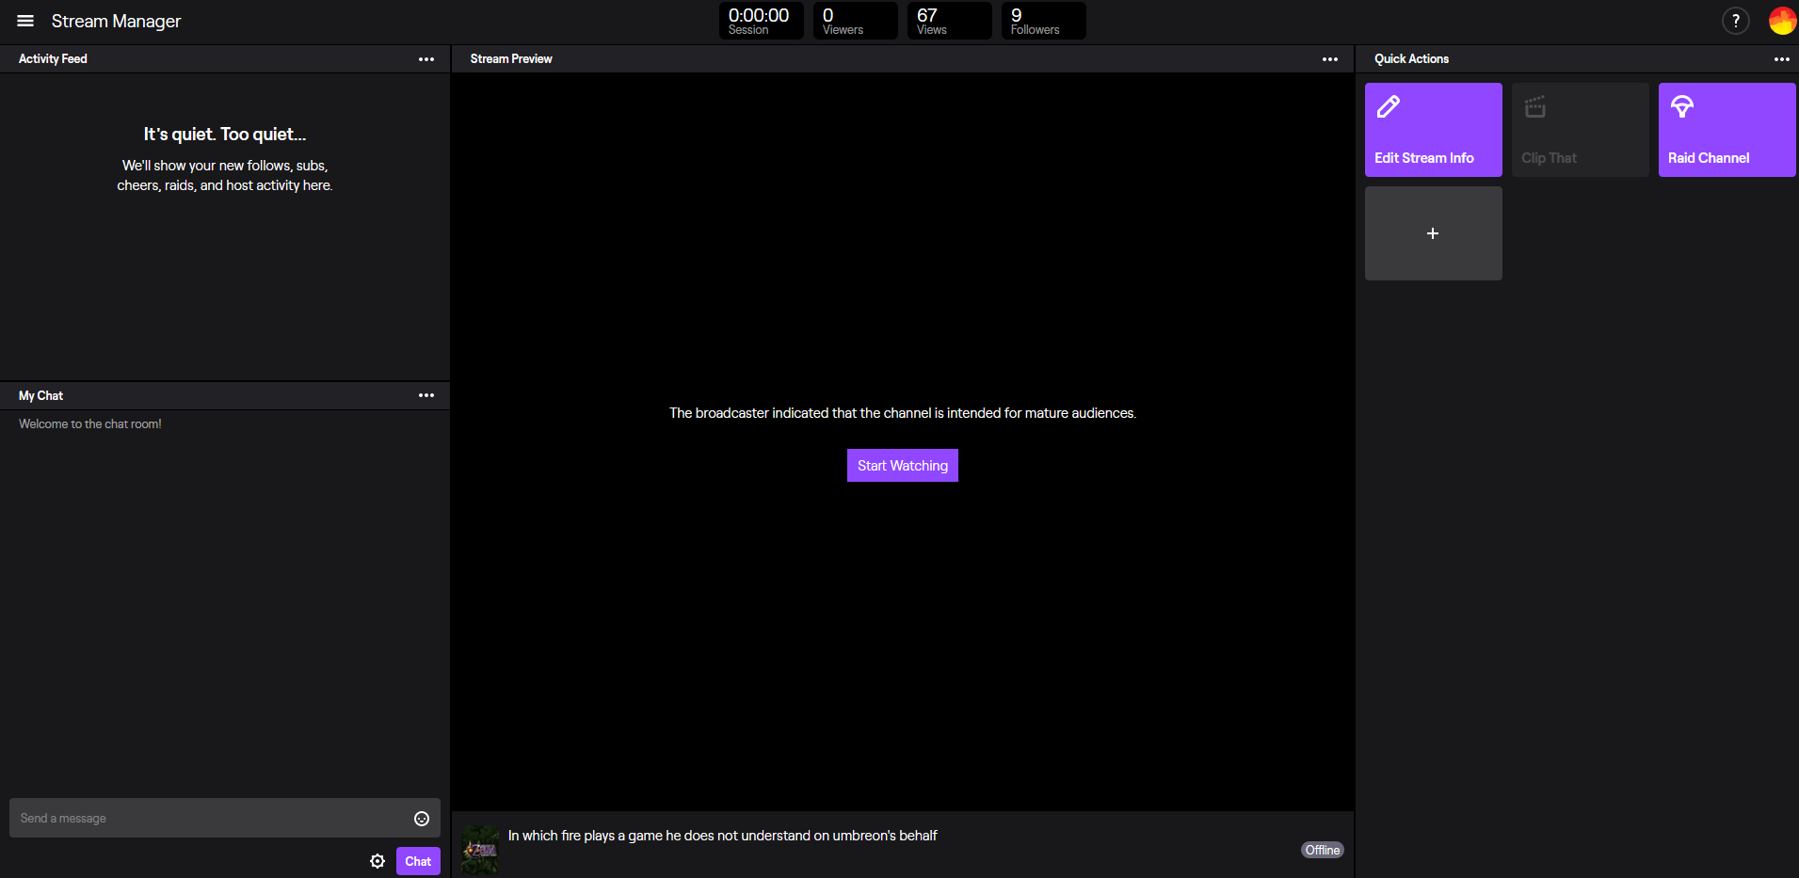Send message with the Chat button

click(418, 861)
